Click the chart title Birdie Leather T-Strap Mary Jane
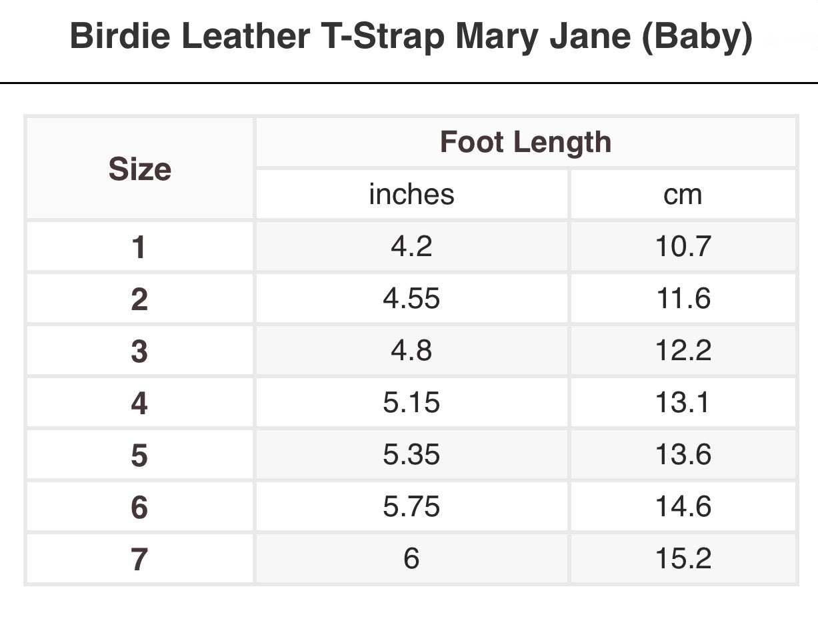Image resolution: width=818 pixels, height=627 pixels. click(411, 37)
